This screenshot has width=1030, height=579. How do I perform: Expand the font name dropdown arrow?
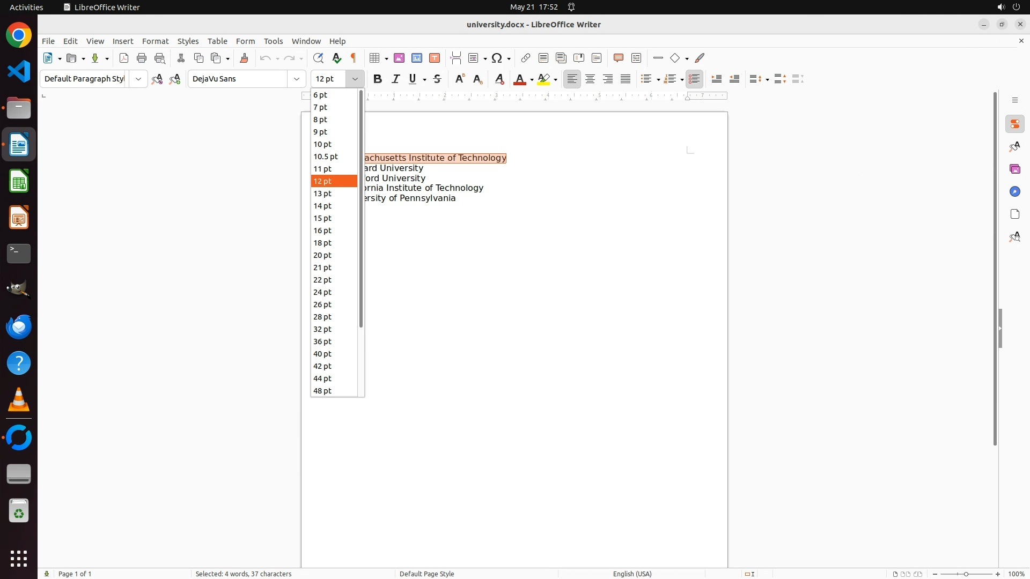tap(297, 79)
